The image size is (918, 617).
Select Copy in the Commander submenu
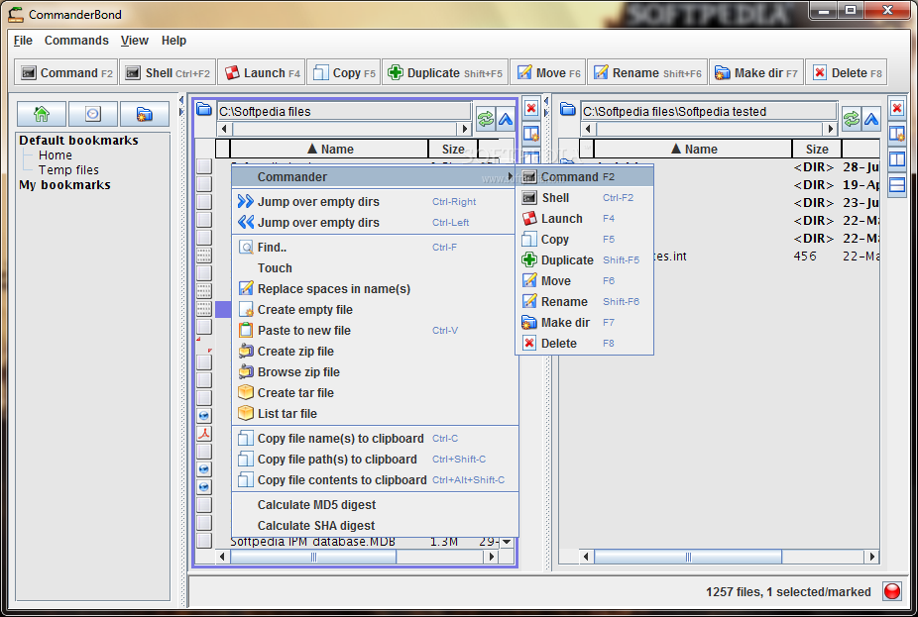[584, 240]
